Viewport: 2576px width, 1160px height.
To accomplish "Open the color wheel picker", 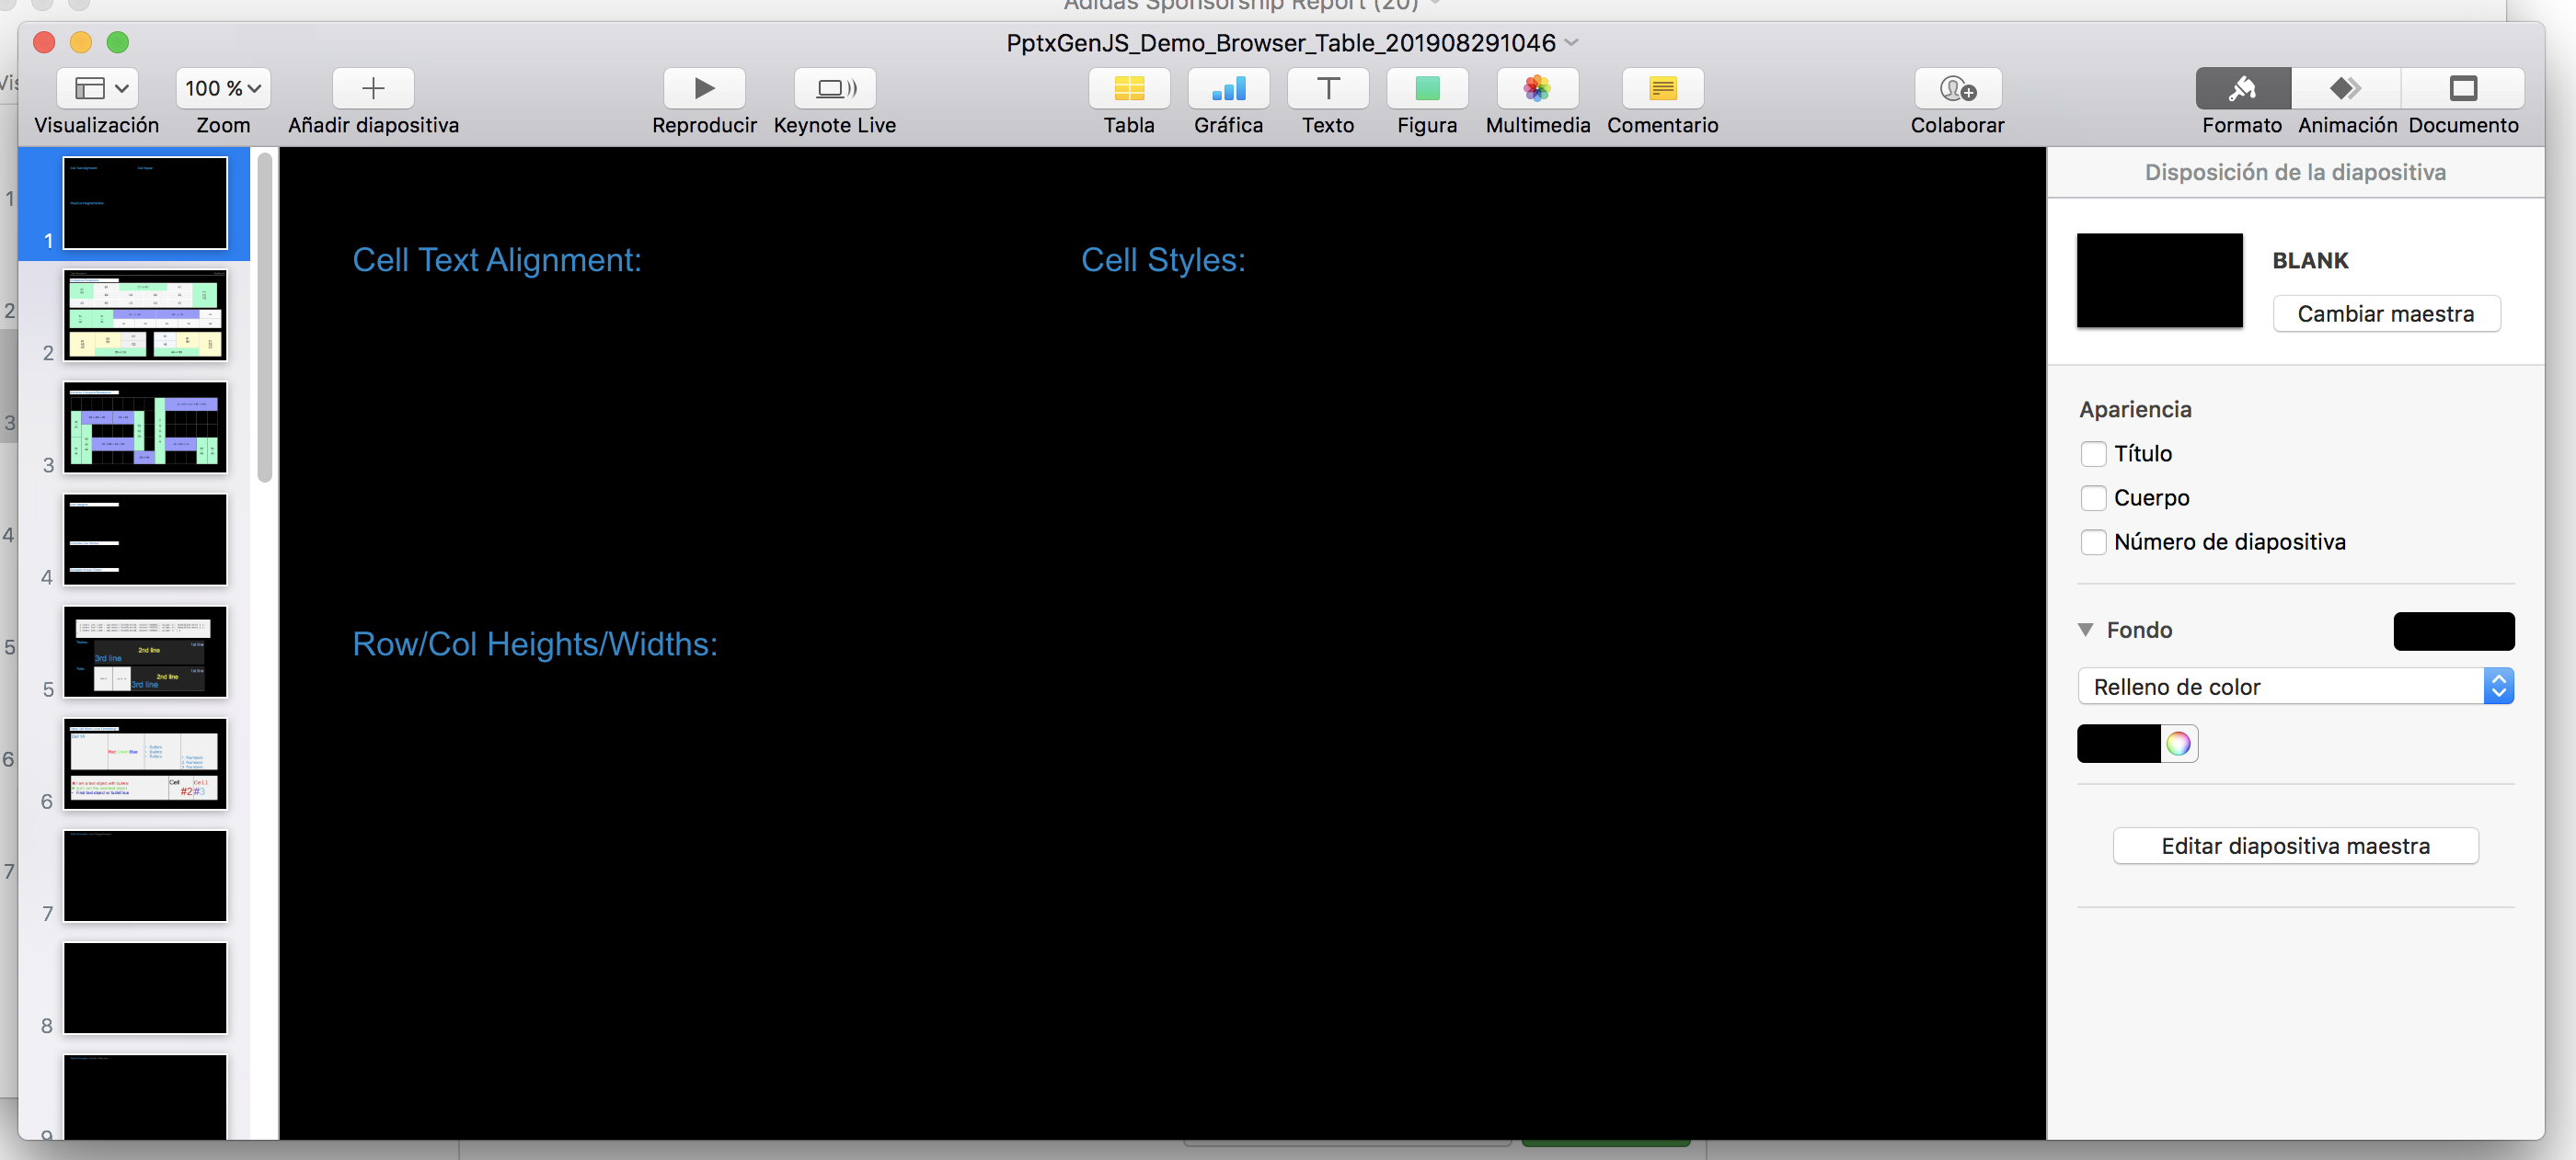I will click(x=2178, y=744).
